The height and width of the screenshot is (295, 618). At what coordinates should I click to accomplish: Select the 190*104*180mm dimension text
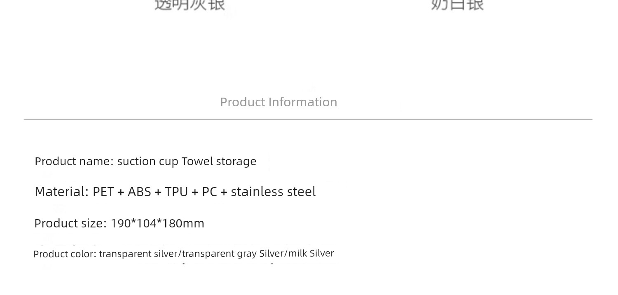157,223
